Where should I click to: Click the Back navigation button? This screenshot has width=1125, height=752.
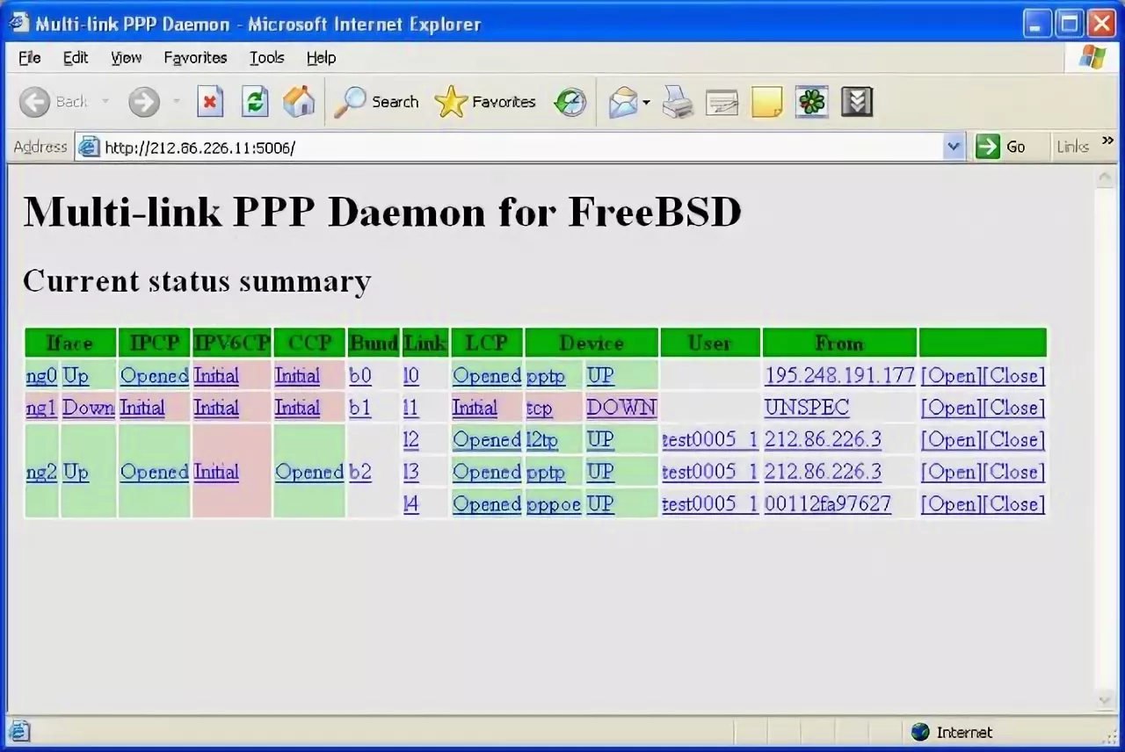tap(53, 102)
